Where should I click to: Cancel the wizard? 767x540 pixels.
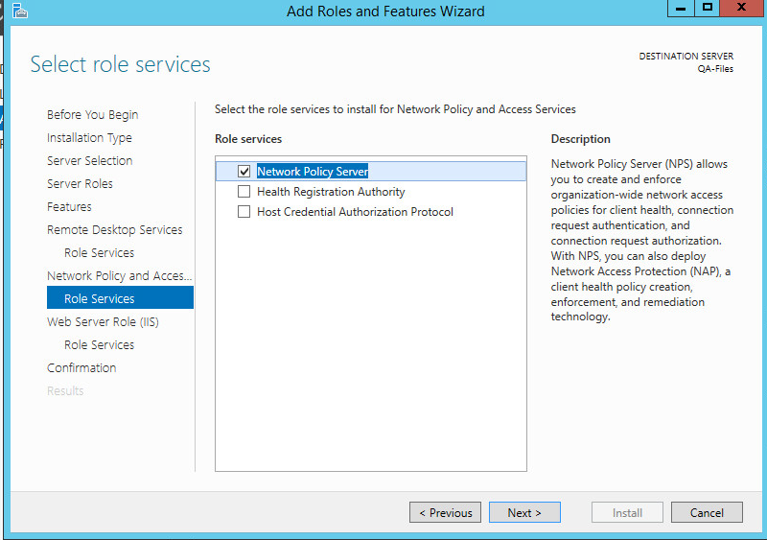point(707,513)
